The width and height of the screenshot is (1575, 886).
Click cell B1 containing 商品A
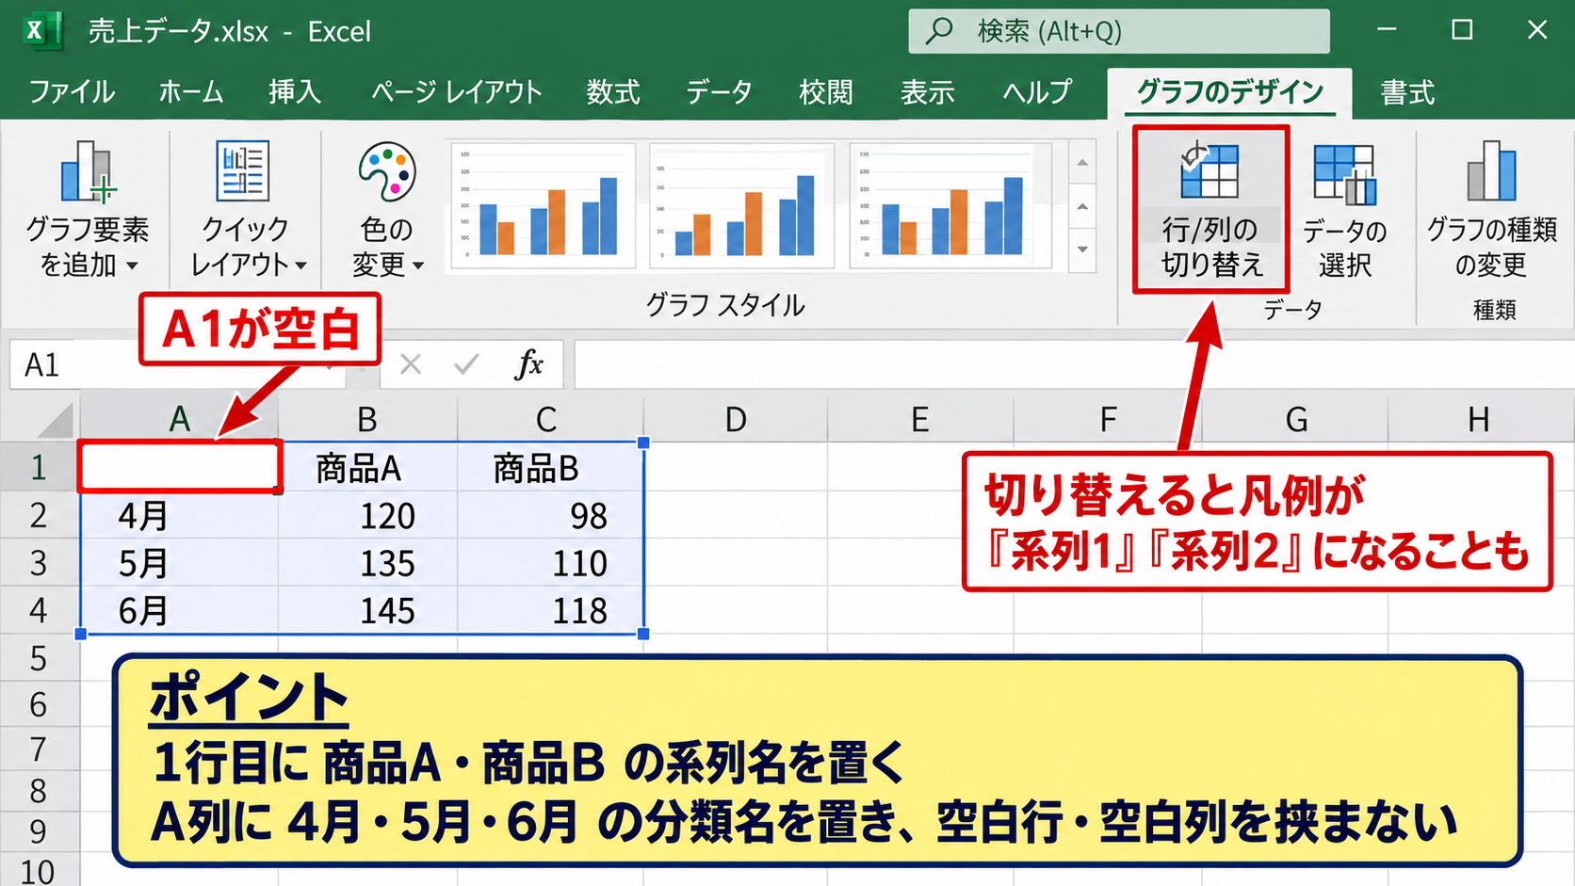click(x=367, y=467)
